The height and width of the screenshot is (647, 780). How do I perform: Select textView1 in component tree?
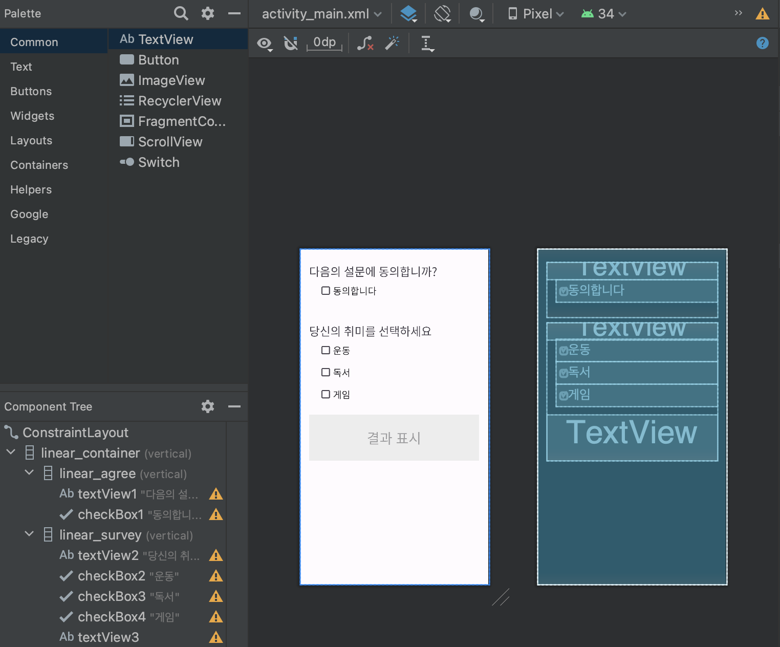129,494
